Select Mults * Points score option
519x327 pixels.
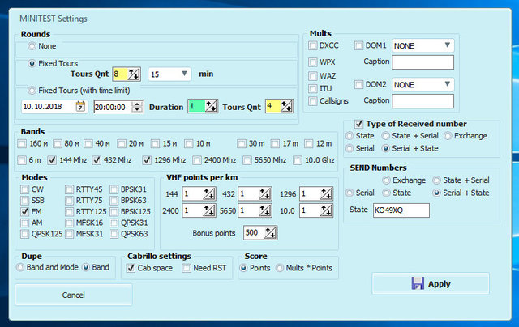(x=280, y=268)
